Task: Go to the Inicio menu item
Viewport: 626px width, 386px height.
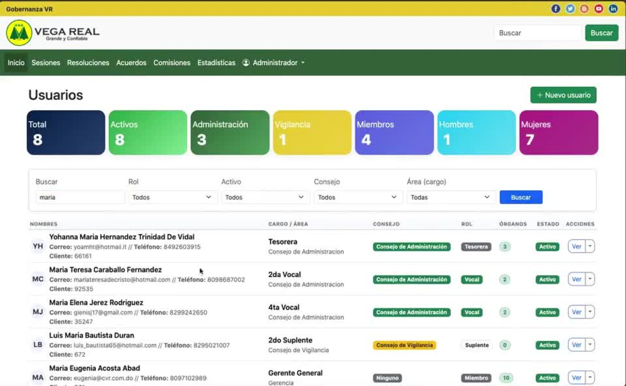Action: point(16,63)
